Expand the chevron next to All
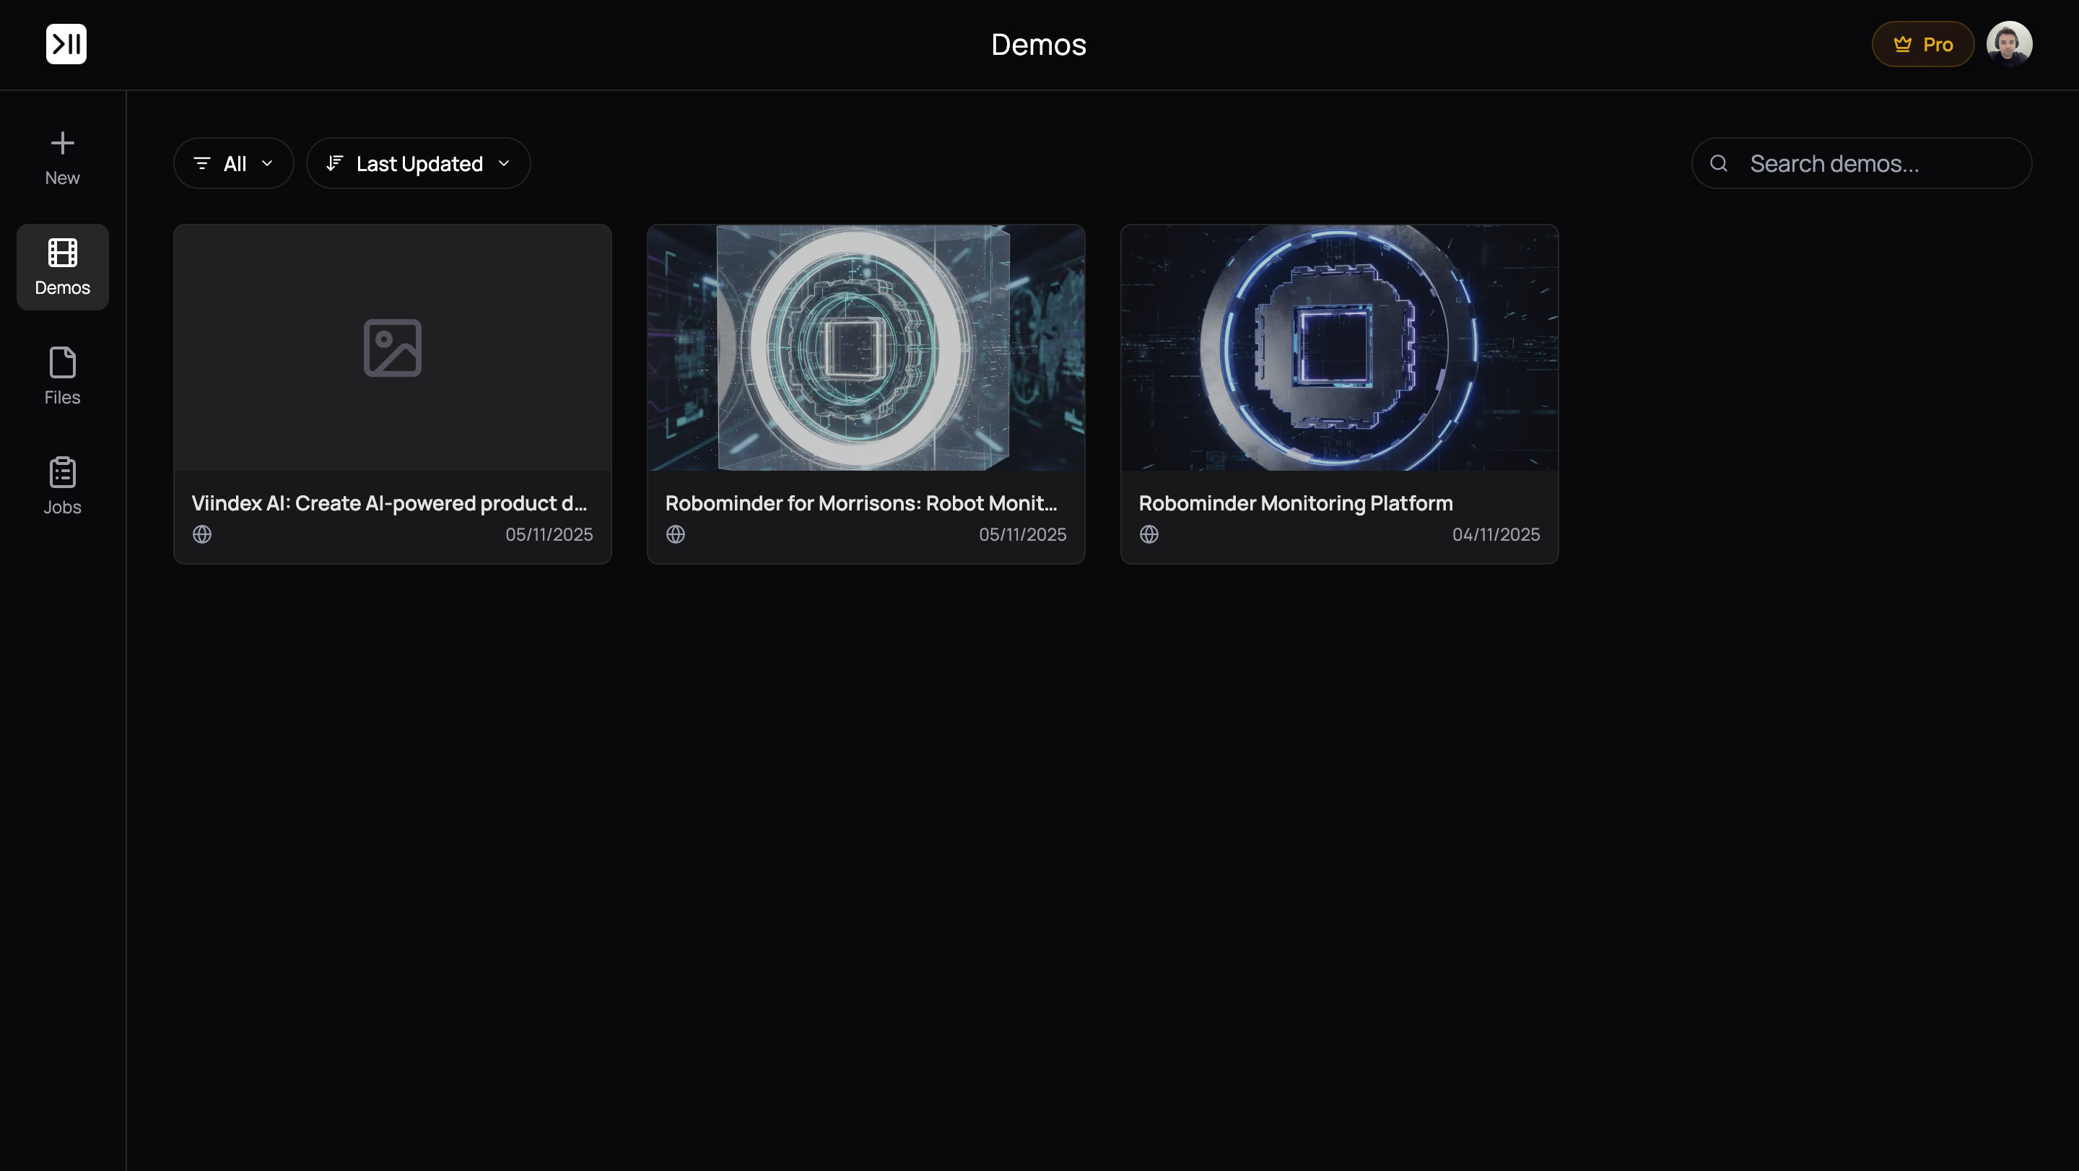The image size is (2079, 1171). (267, 163)
